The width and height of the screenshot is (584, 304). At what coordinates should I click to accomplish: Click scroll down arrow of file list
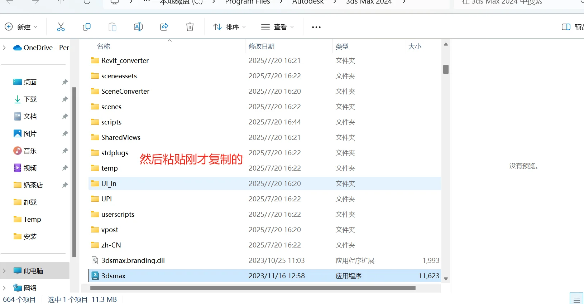(x=446, y=279)
